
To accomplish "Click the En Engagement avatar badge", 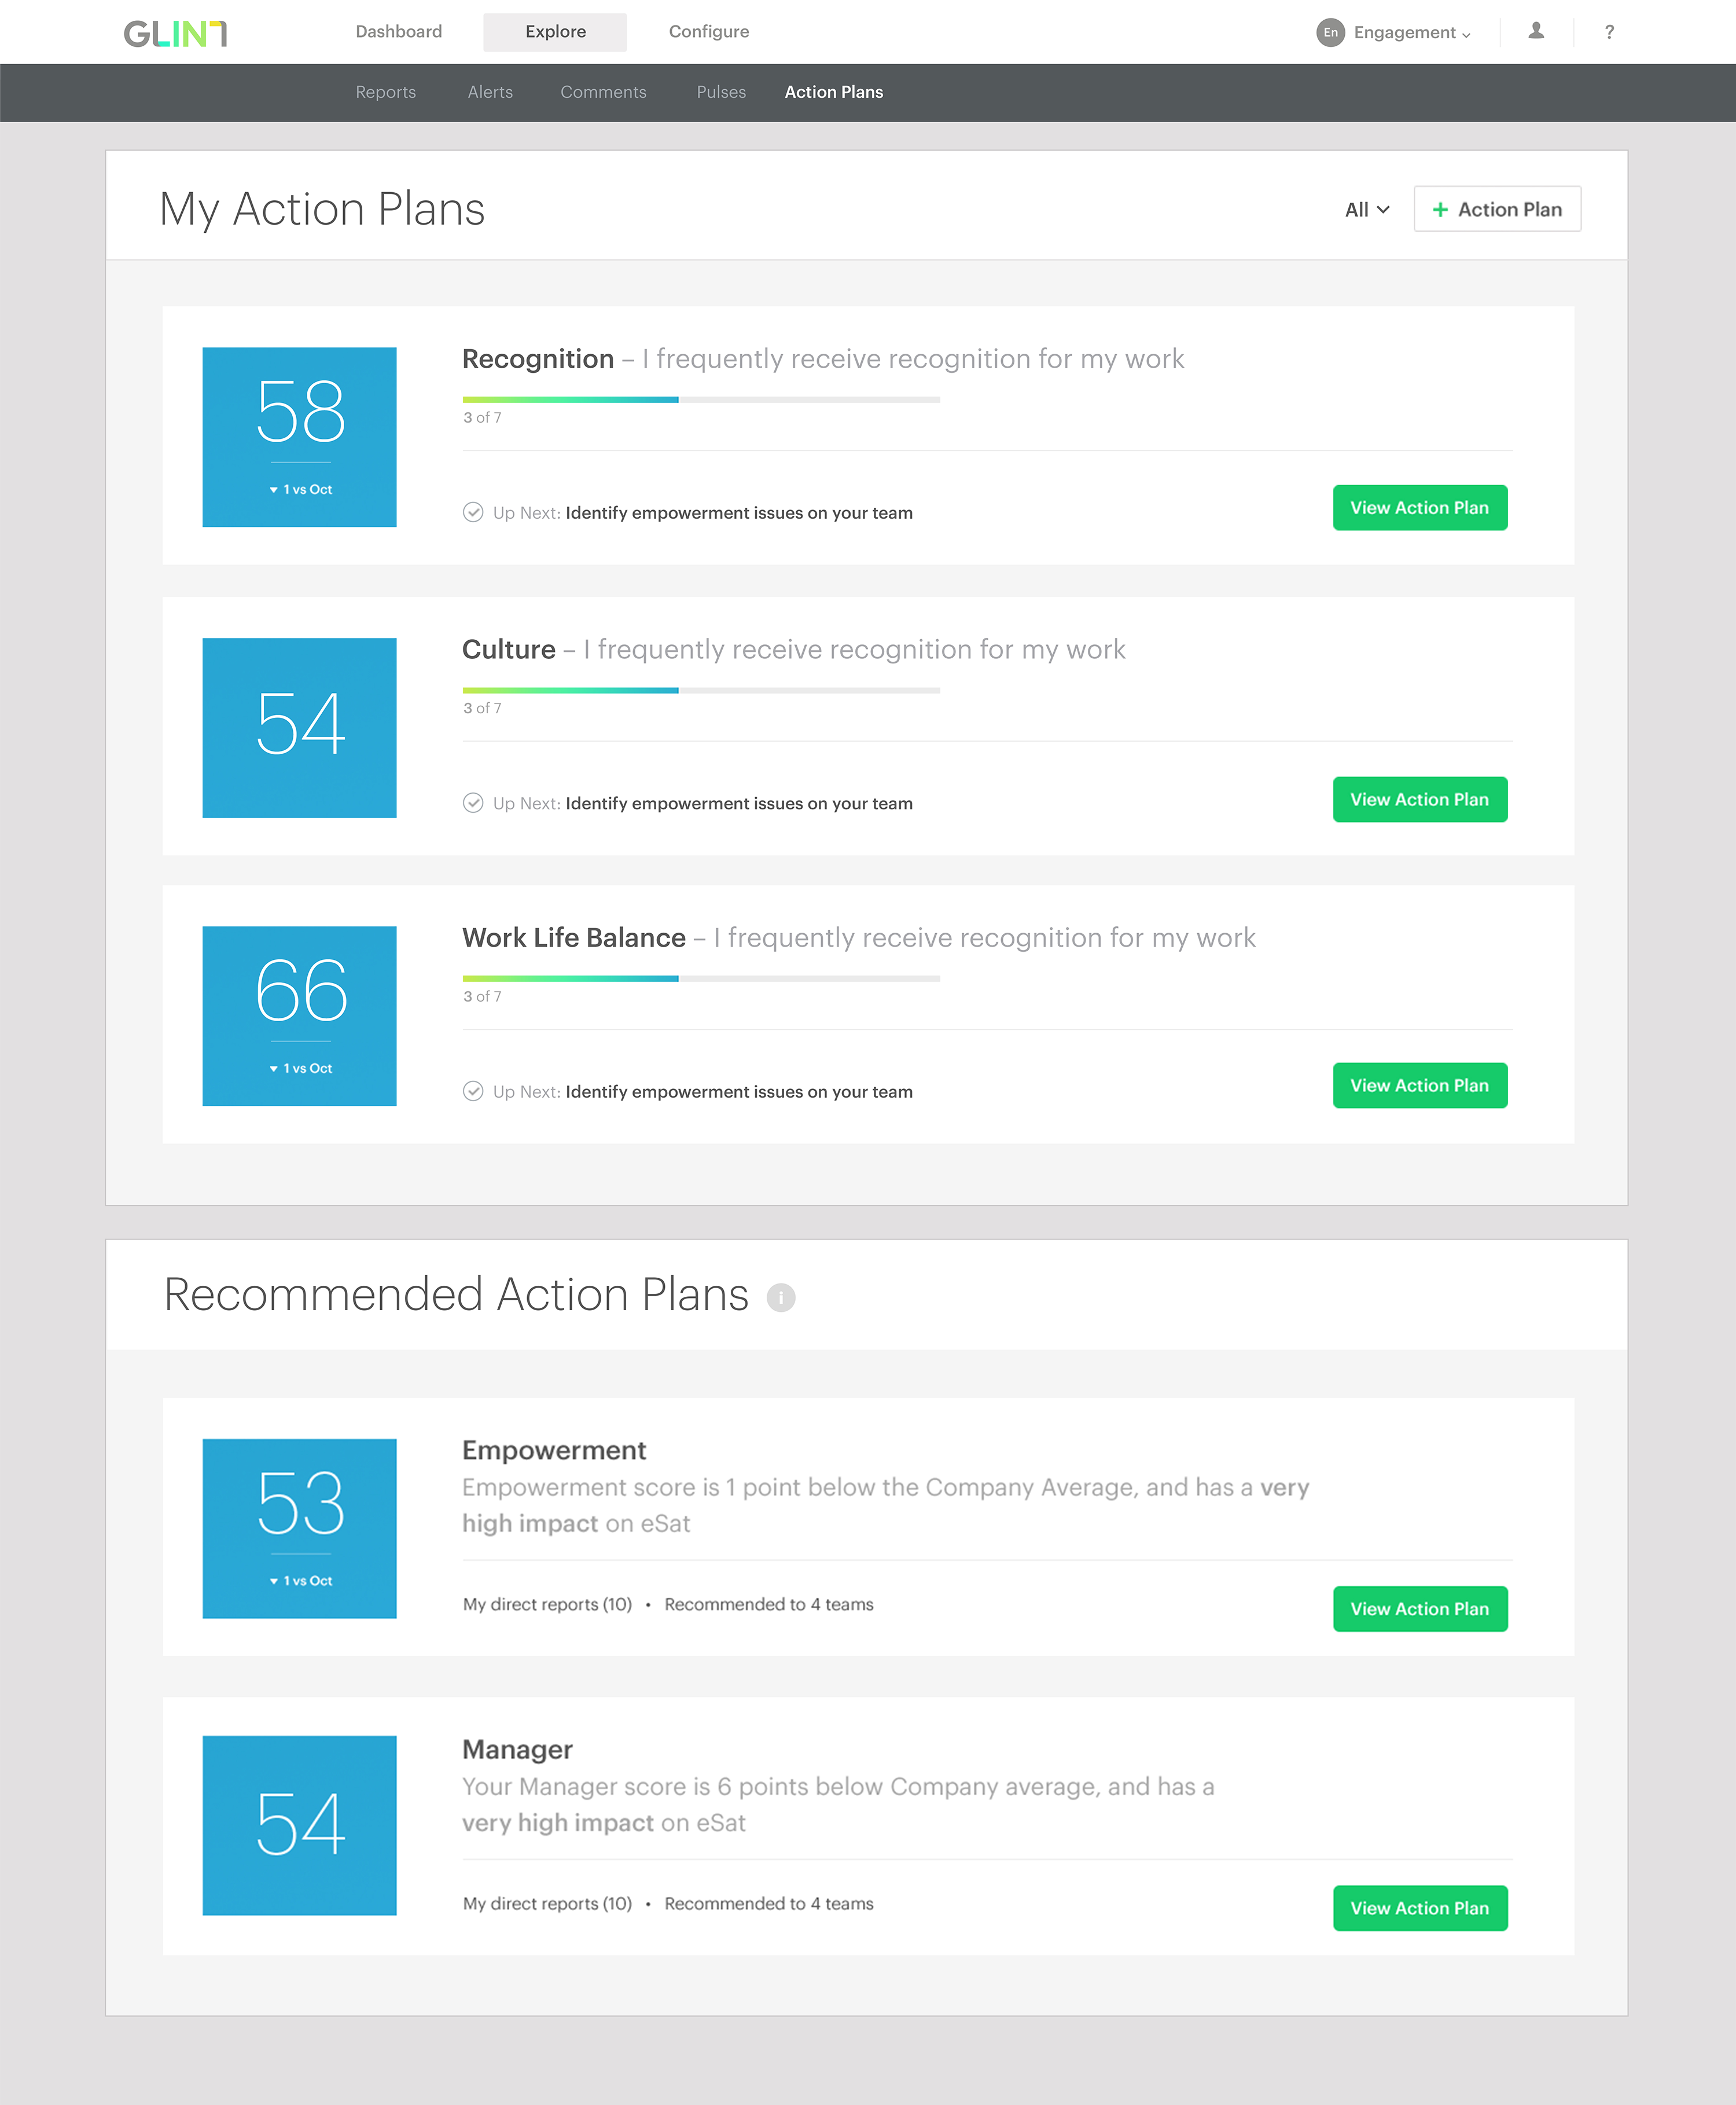I will pos(1330,32).
